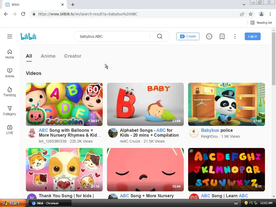The image size is (276, 207).
Task: Open the Chromium profile icon
Action: 261,14
